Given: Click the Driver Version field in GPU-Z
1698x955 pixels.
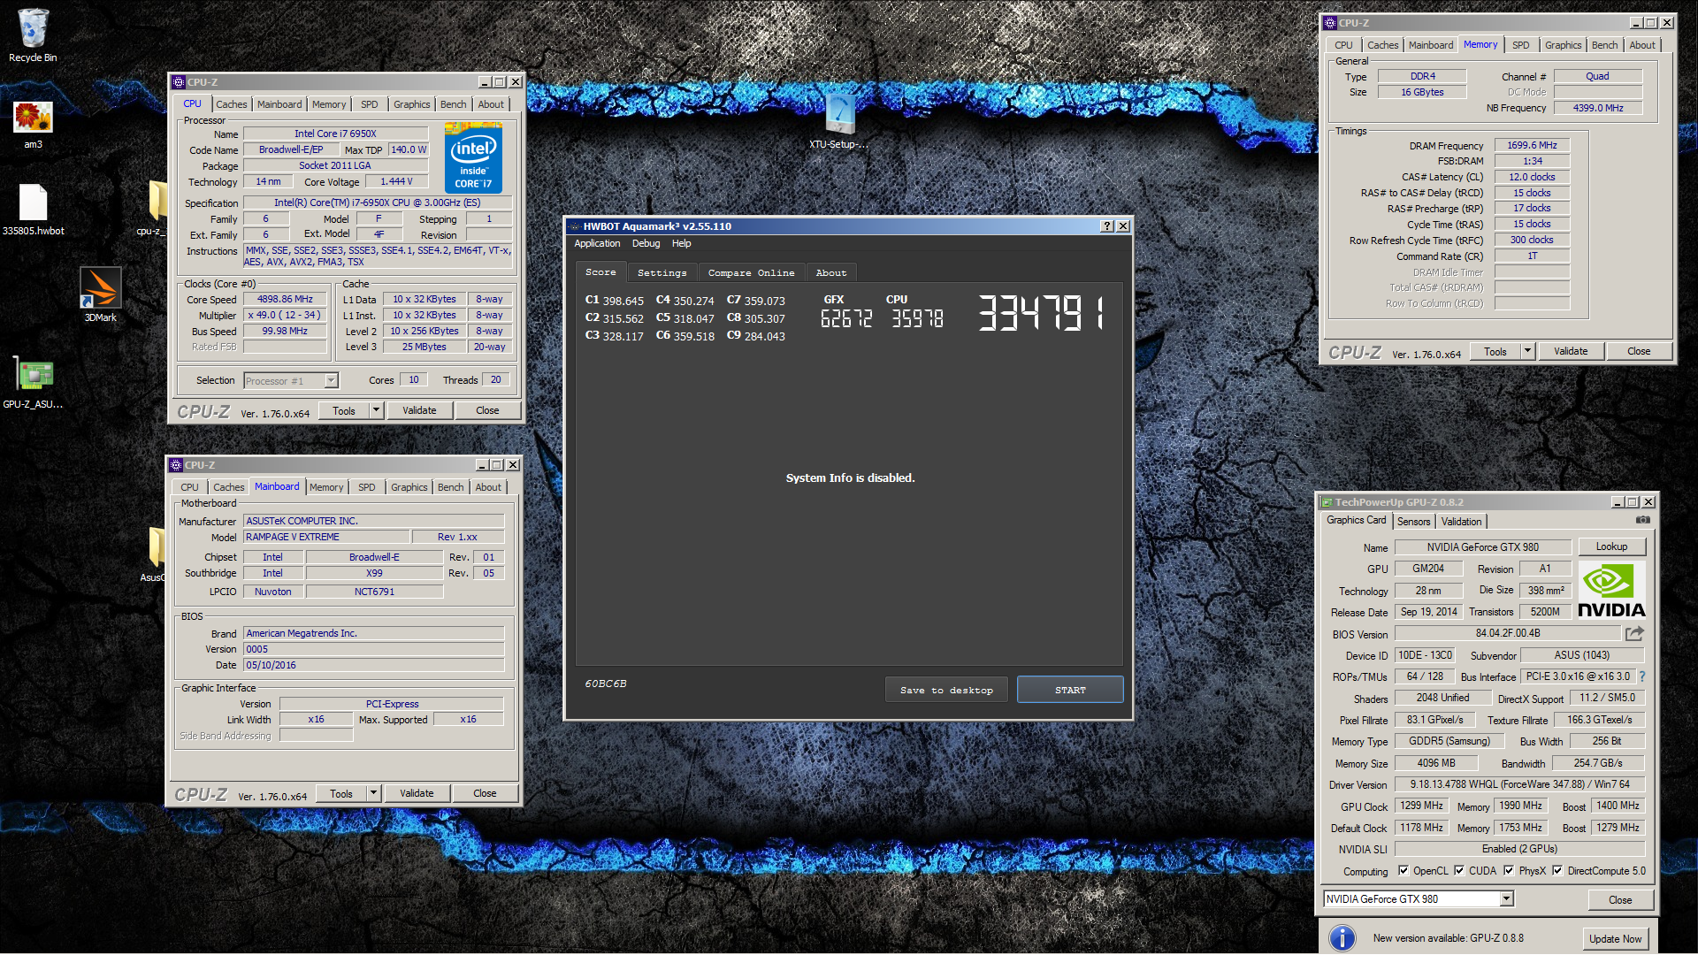Looking at the screenshot, I should point(1519,784).
